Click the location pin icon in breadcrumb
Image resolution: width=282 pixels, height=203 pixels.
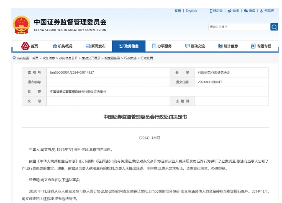coord(14,58)
